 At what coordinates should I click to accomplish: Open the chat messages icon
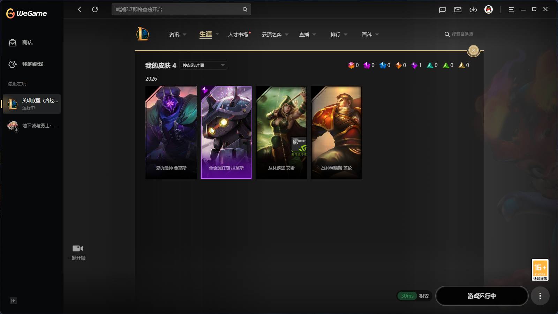point(443,10)
